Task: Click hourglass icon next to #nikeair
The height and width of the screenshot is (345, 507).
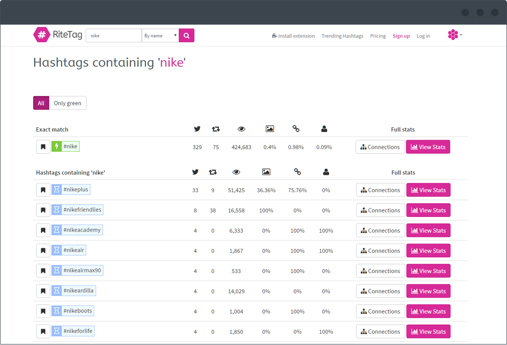Action: pos(57,250)
